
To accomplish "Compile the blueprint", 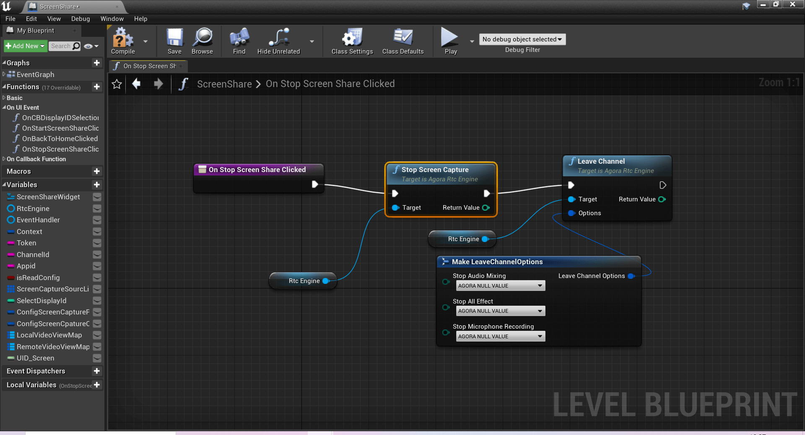I will click(123, 41).
